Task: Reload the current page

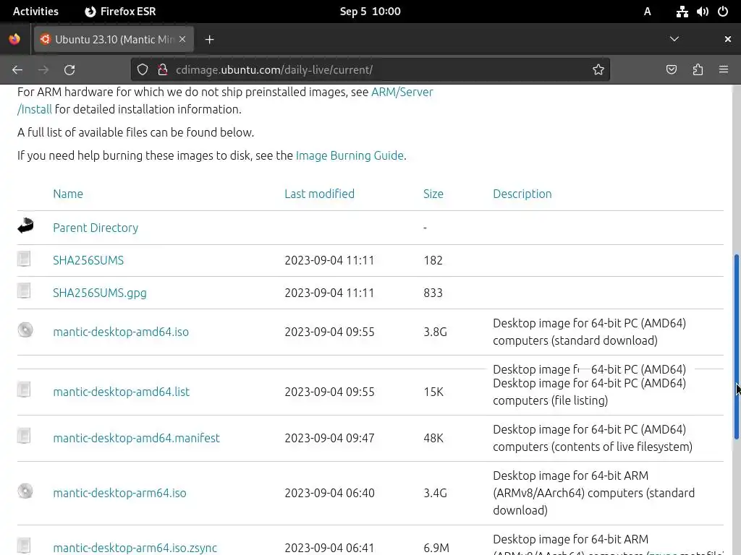Action: [69, 70]
